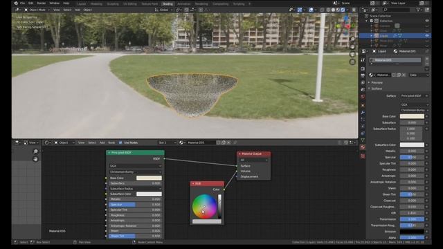Remove the selected material slot

pos(427,64)
